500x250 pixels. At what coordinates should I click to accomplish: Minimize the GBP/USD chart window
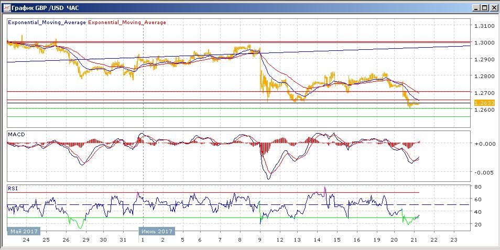tap(475, 7)
